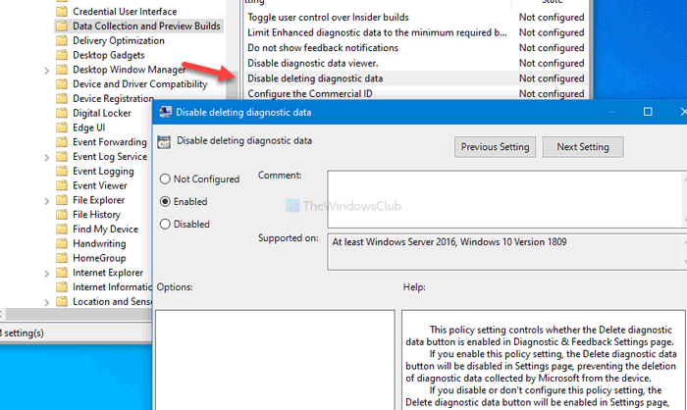Screen dimensions: 687x410
Task: Select 'Toggle user control over Insider builds' setting
Action: 416,17
